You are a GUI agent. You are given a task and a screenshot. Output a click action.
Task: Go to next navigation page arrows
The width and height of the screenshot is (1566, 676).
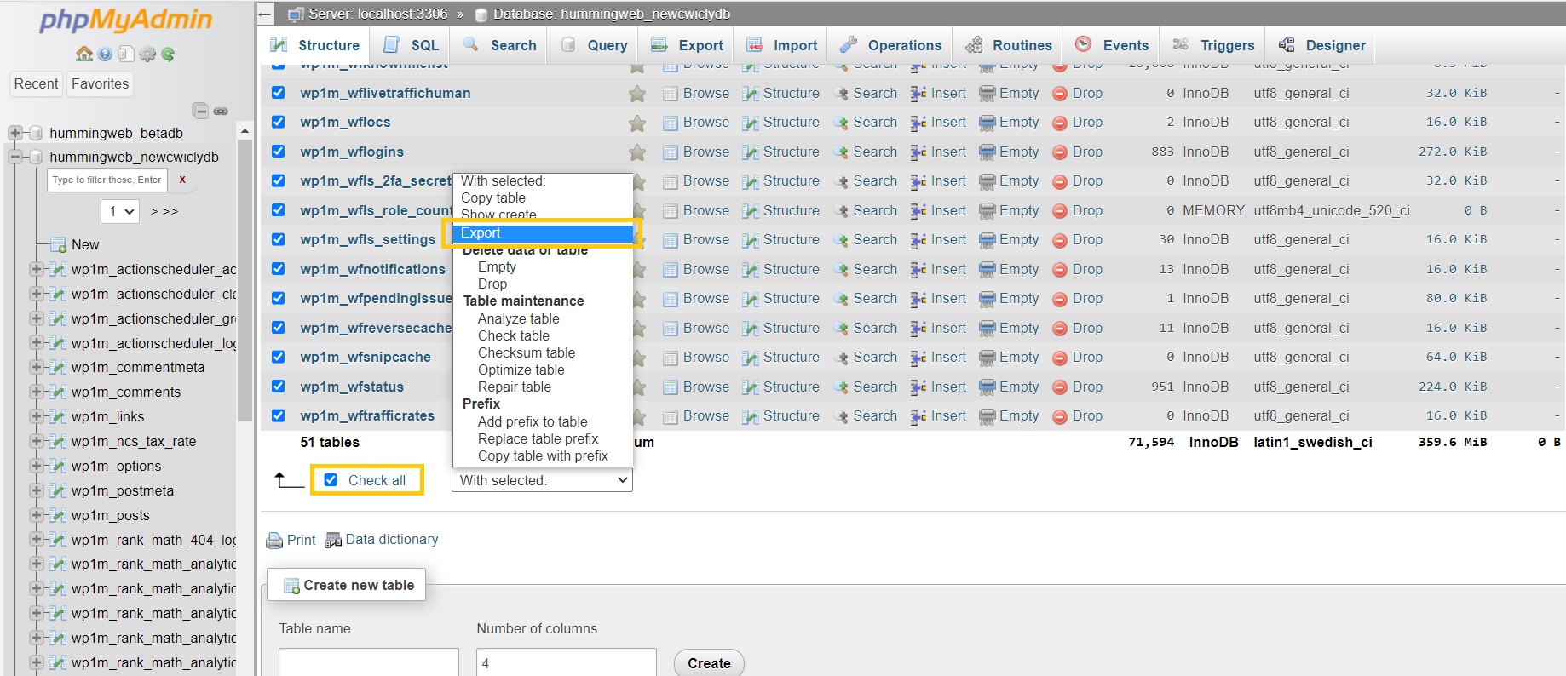(x=164, y=211)
